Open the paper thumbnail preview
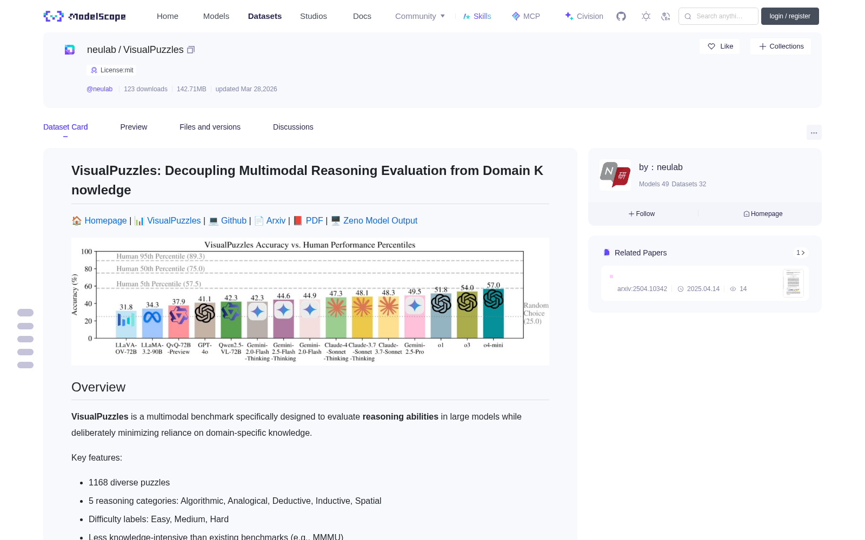Screen dimensions: 865x540 [x=793, y=283]
